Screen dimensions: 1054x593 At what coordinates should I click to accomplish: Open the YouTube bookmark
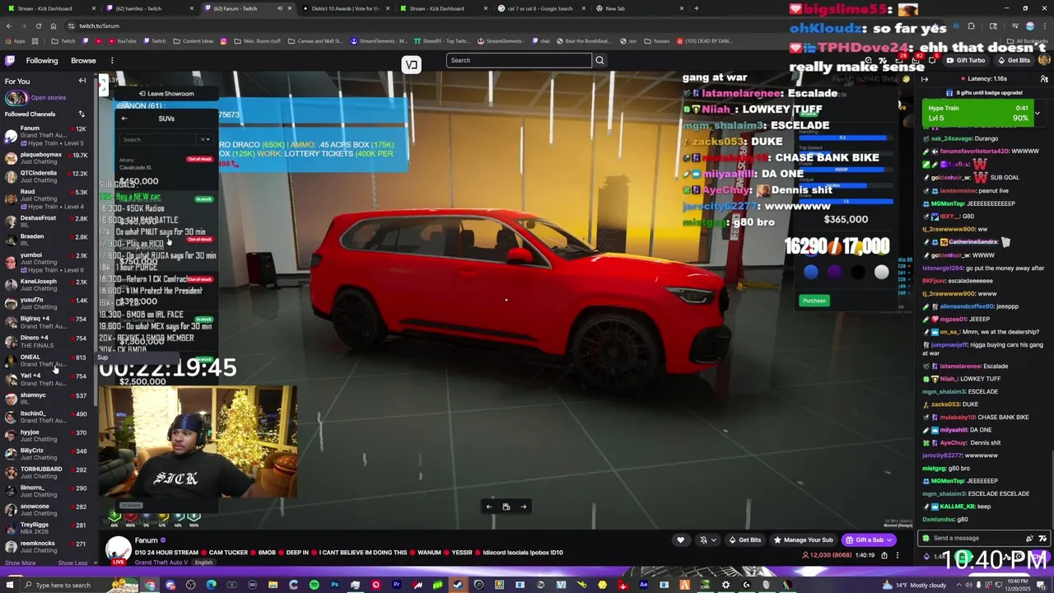122,40
